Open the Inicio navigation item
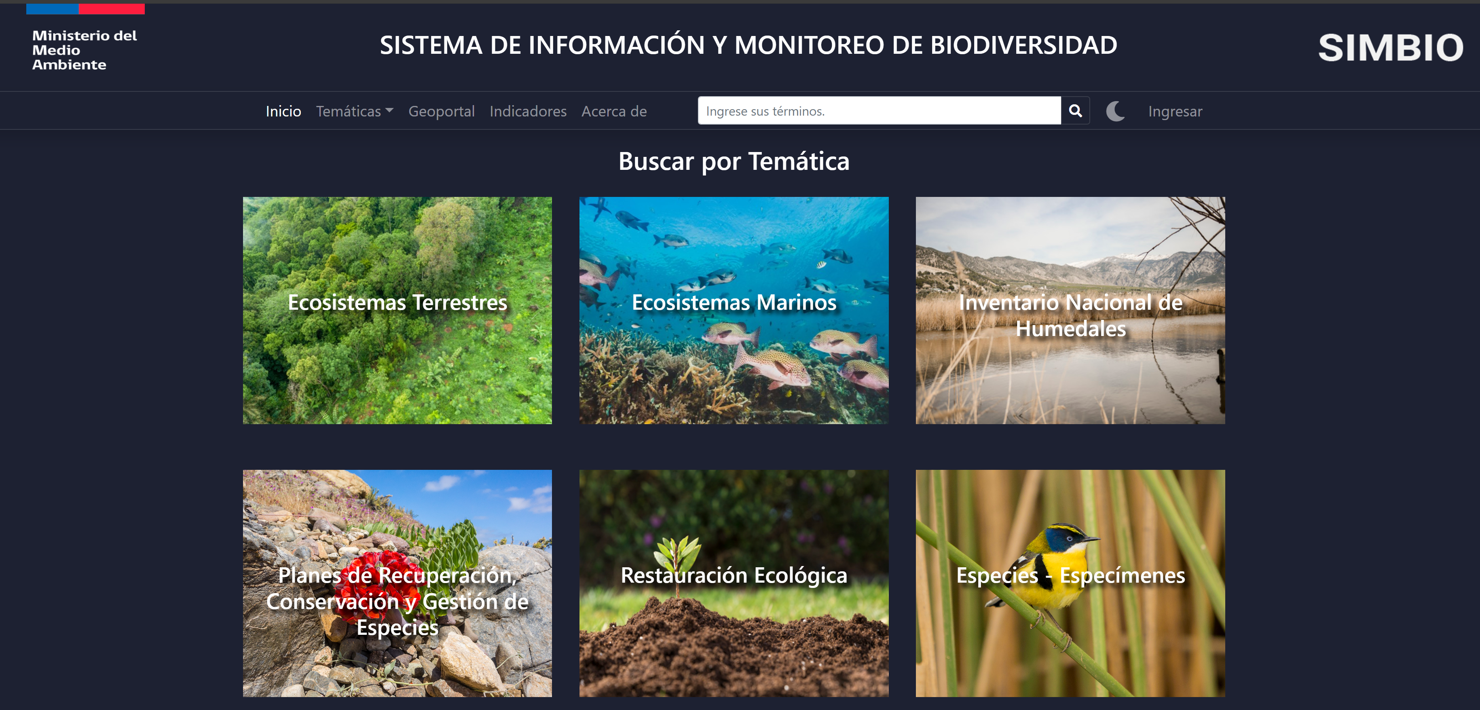 click(x=283, y=111)
